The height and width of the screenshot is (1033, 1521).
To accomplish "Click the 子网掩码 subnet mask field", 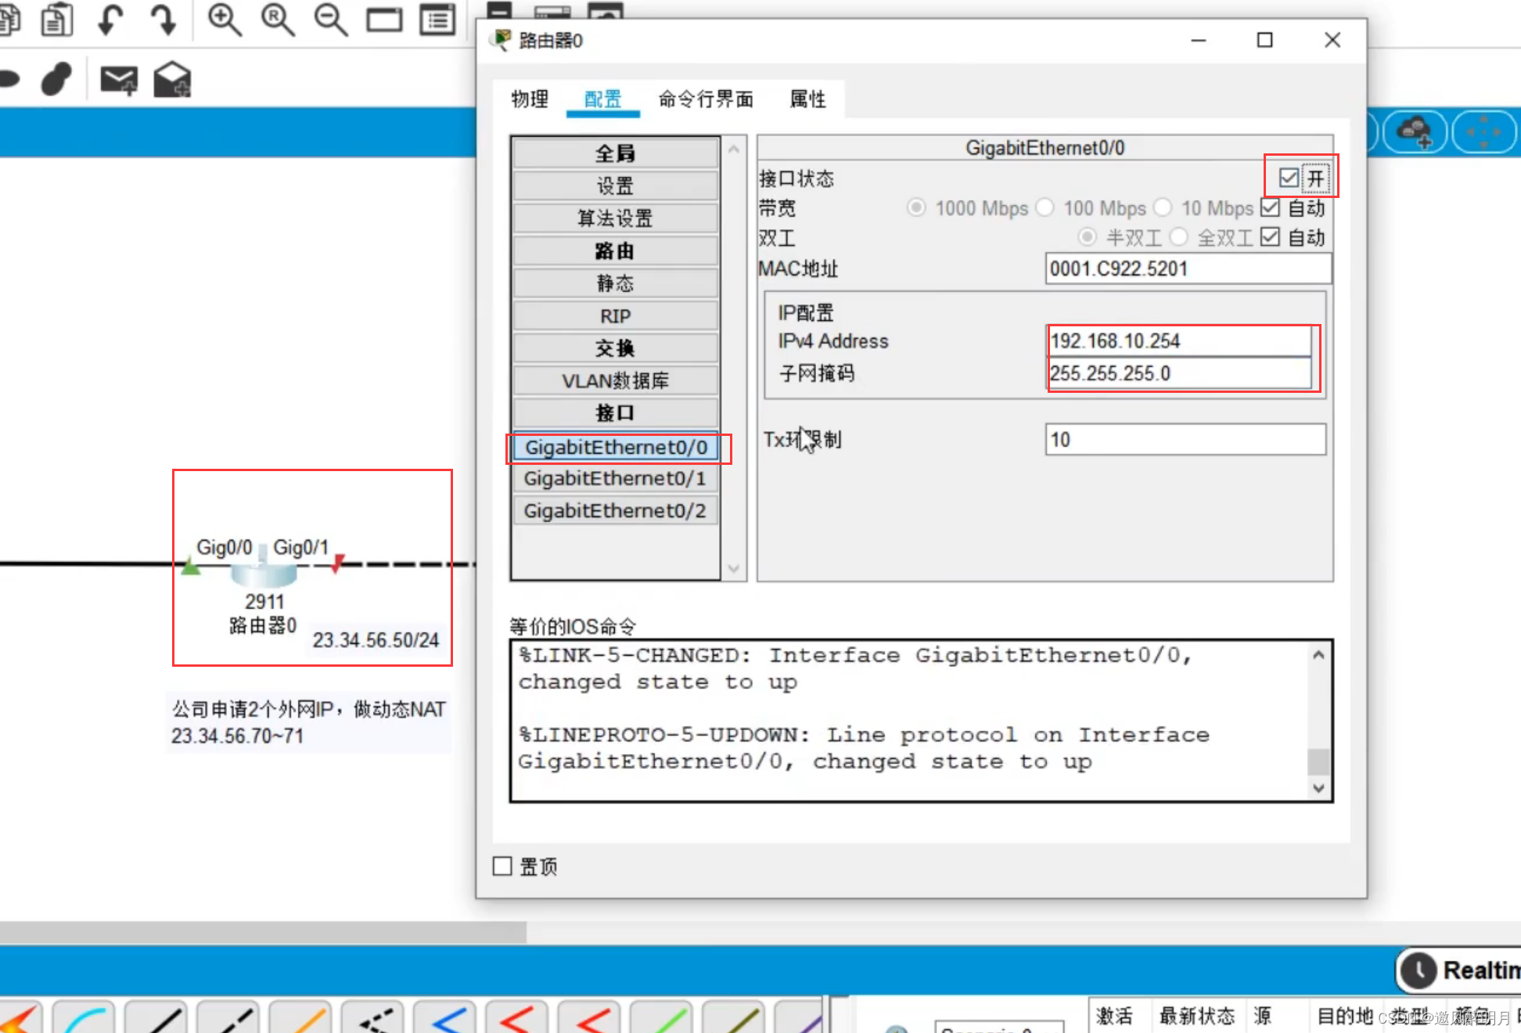I will point(1180,373).
